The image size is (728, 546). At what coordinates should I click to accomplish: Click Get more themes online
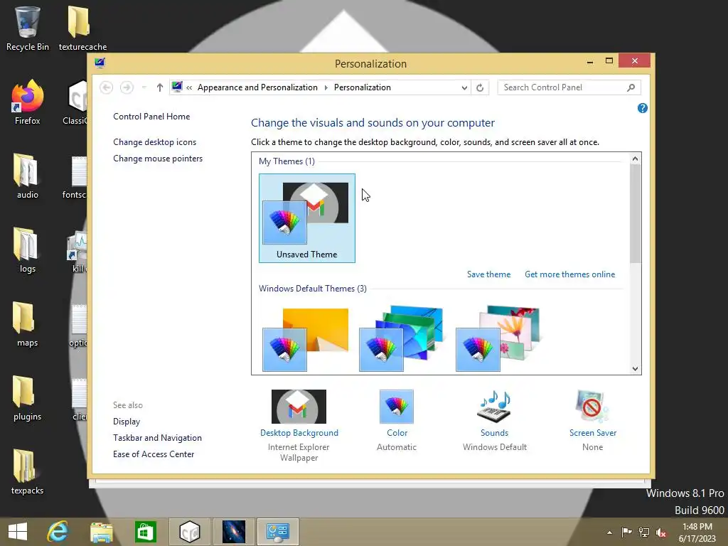pos(570,274)
